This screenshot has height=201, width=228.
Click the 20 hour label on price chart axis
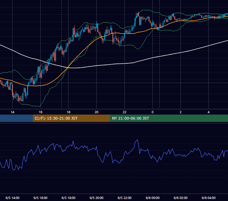click(97, 112)
